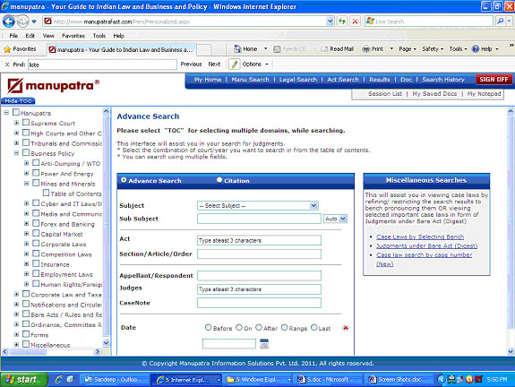Image resolution: width=515 pixels, height=387 pixels.
Task: Click the Find highlighter pen icon
Action: point(234,64)
